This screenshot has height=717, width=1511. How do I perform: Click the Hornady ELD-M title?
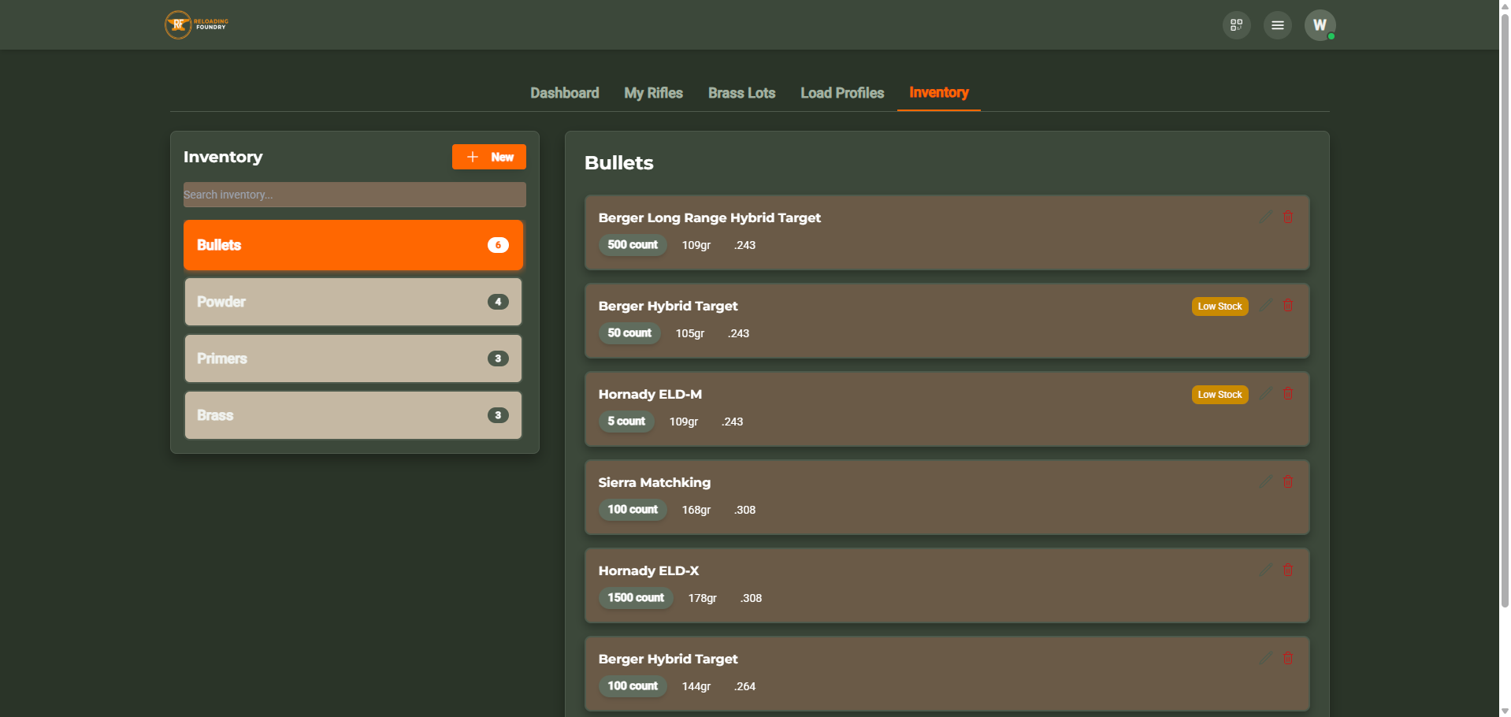pyautogui.click(x=650, y=394)
